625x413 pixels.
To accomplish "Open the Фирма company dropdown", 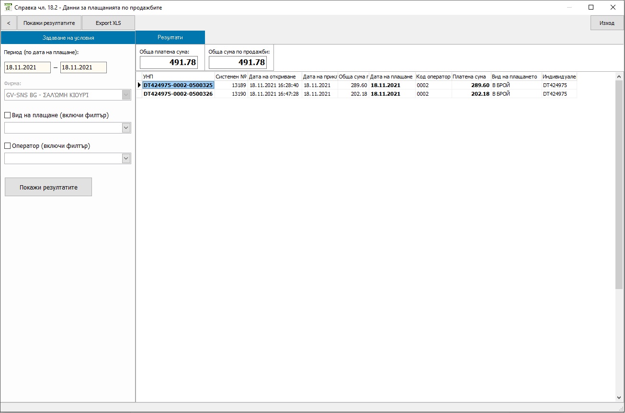I will [x=126, y=95].
